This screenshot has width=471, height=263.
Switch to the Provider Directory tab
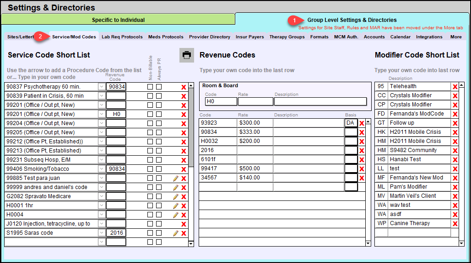[210, 37]
